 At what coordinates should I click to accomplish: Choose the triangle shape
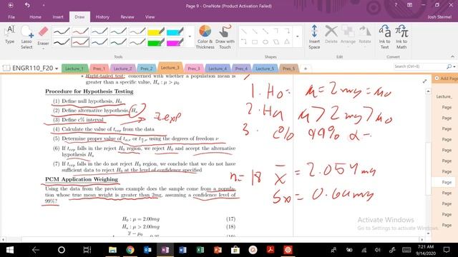pyautogui.click(x=287, y=42)
